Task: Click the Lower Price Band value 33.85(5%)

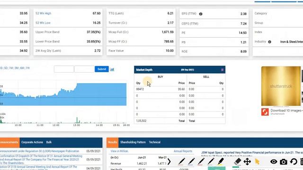Action: click(x=94, y=42)
